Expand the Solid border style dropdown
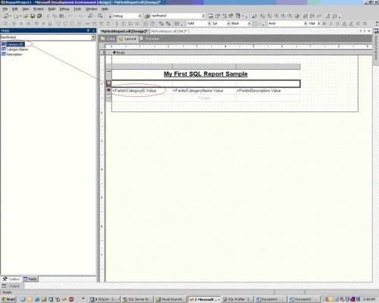The width and height of the screenshot is (379, 303). pyautogui.click(x=209, y=23)
